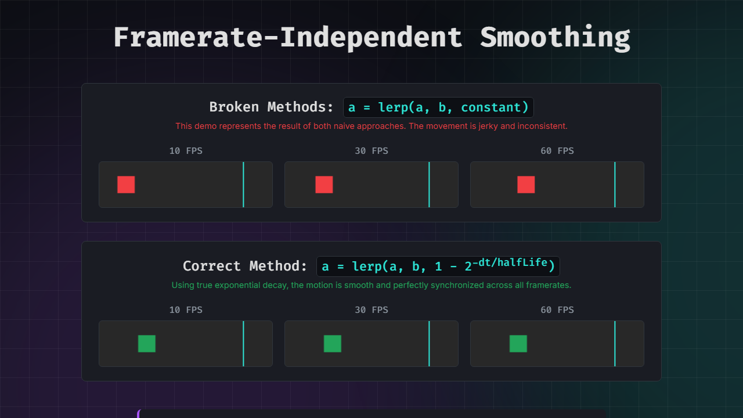
Task: Click the teal target line in correct 30 FPS track
Action: tap(429, 344)
